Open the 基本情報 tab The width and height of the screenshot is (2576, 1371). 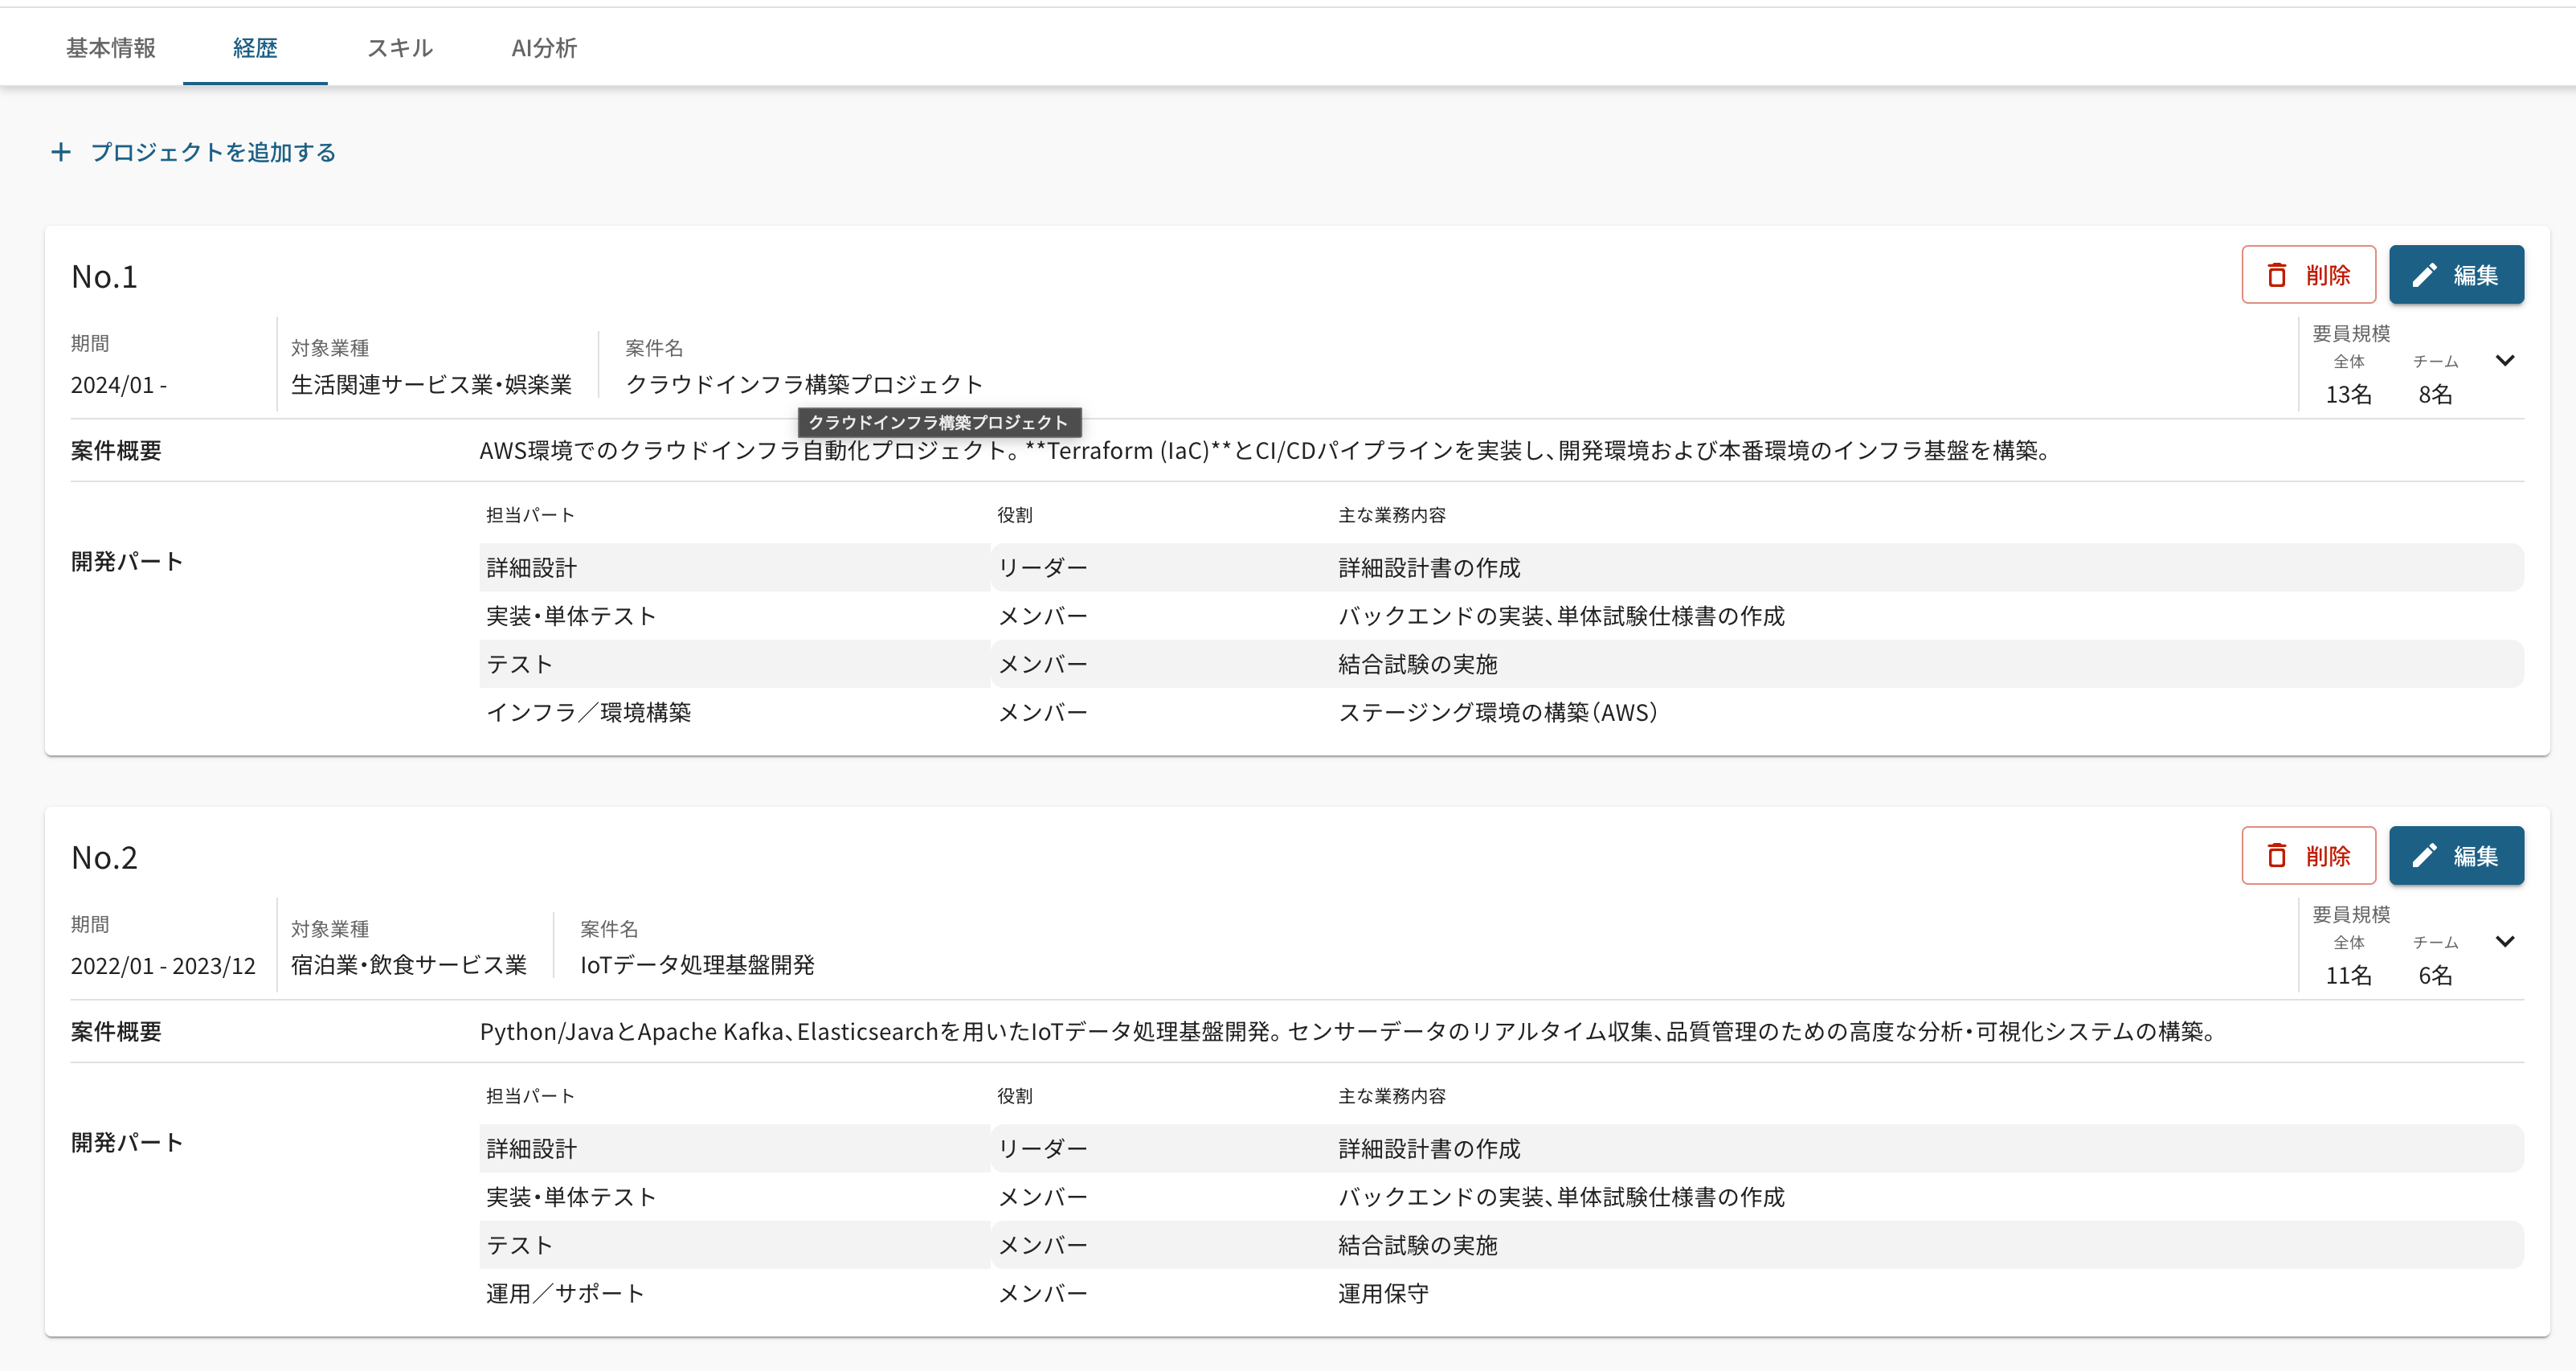click(110, 48)
